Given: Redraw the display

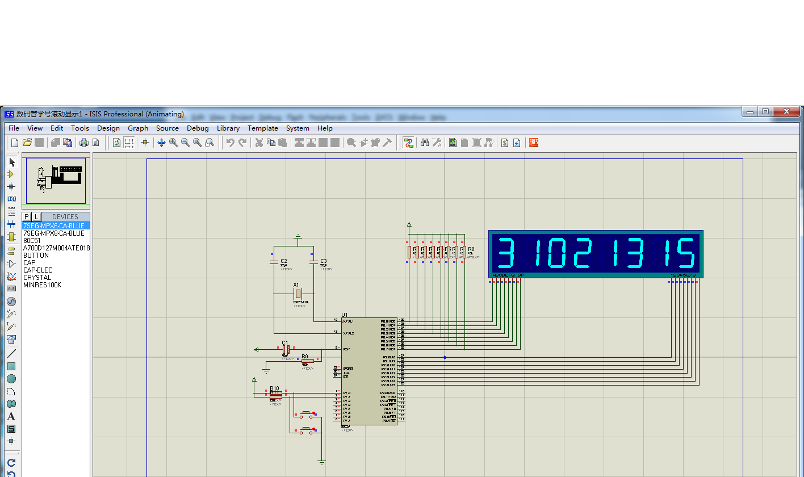Looking at the screenshot, I should click(116, 143).
